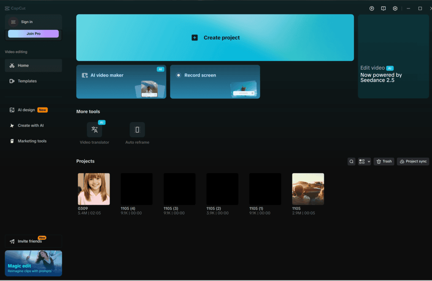432x281 pixels.
Task: Select Templates in the sidebar
Action: pyautogui.click(x=33, y=81)
